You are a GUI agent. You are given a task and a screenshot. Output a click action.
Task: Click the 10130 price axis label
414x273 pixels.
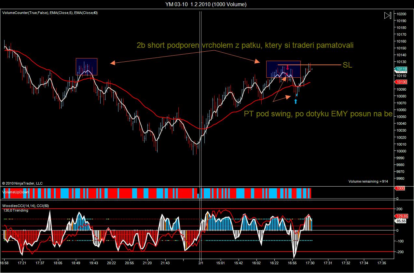click(401, 62)
